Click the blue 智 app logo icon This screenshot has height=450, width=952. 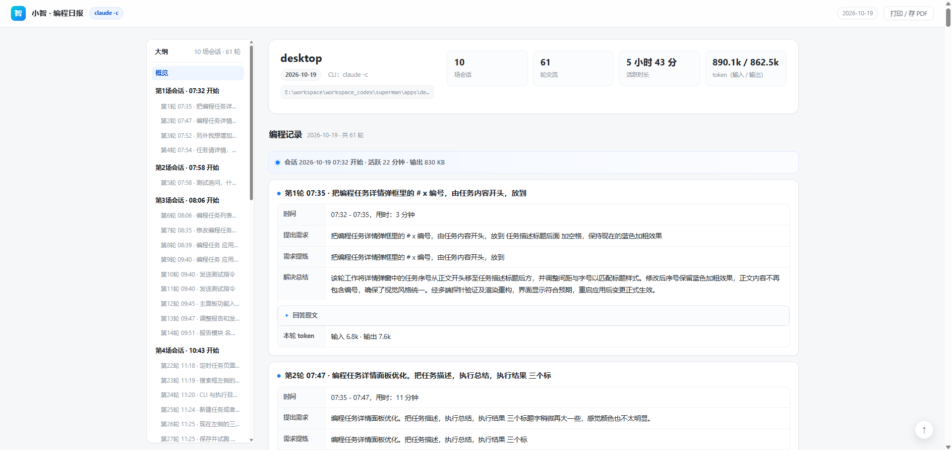coord(18,13)
